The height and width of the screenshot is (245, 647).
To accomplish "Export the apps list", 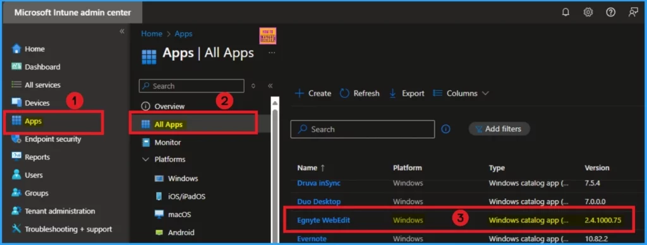I will (x=407, y=93).
